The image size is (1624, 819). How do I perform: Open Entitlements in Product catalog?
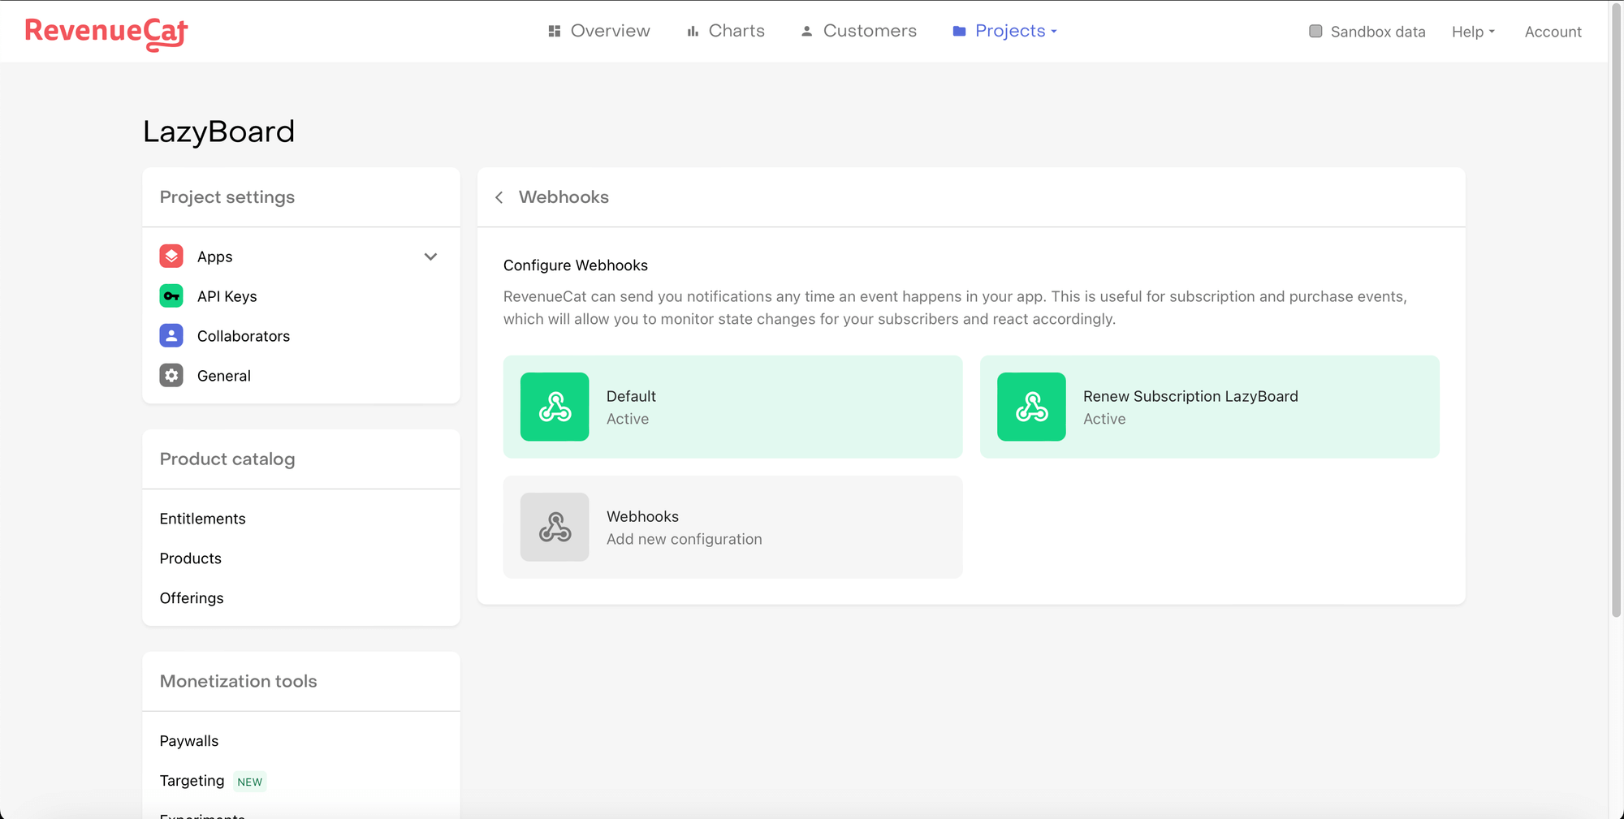[202, 519]
